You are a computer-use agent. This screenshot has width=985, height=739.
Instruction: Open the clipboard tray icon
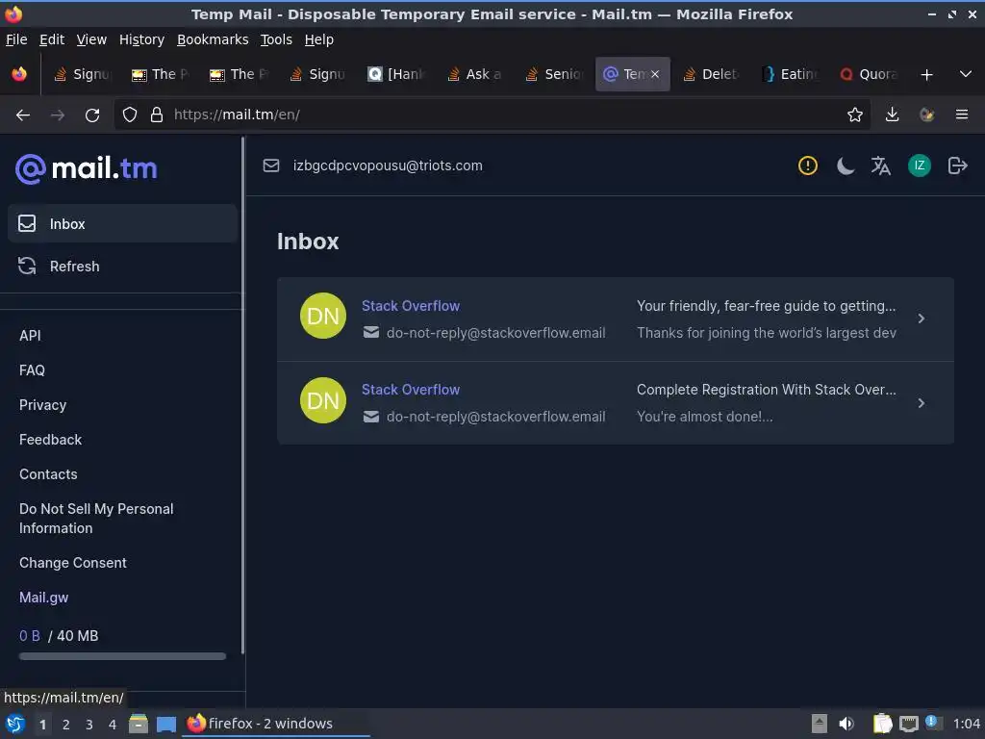(x=882, y=724)
